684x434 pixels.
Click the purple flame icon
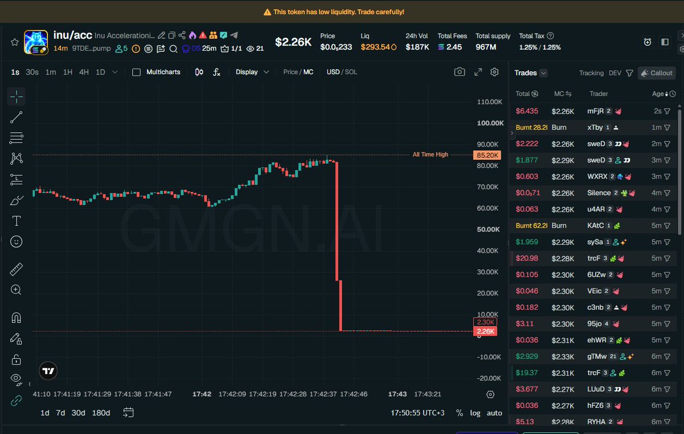pos(192,35)
